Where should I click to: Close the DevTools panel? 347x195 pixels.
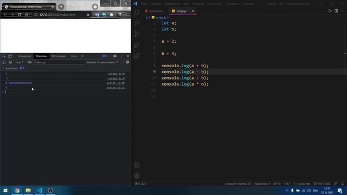[128, 56]
